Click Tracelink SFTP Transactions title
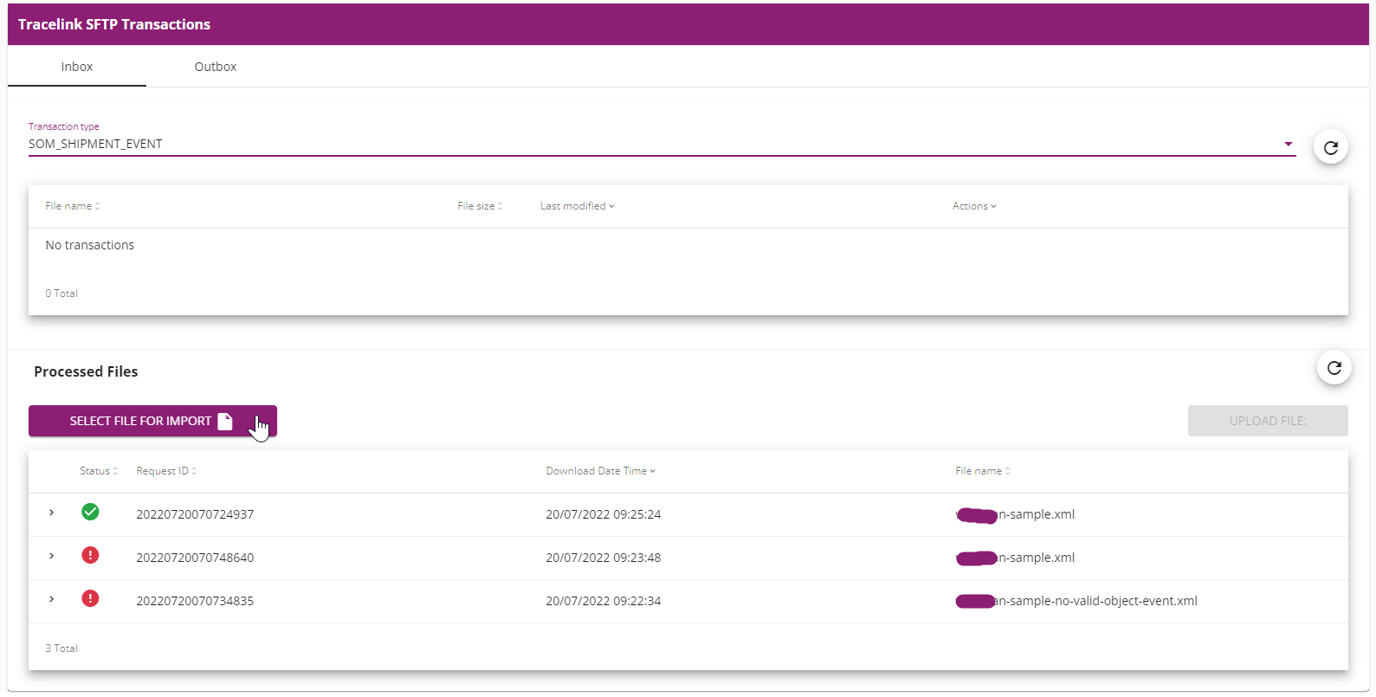This screenshot has width=1376, height=697. click(114, 24)
